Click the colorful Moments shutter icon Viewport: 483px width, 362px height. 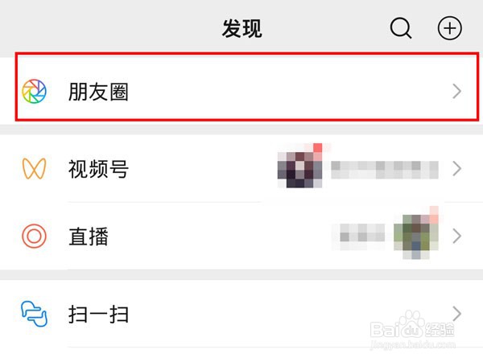click(34, 92)
